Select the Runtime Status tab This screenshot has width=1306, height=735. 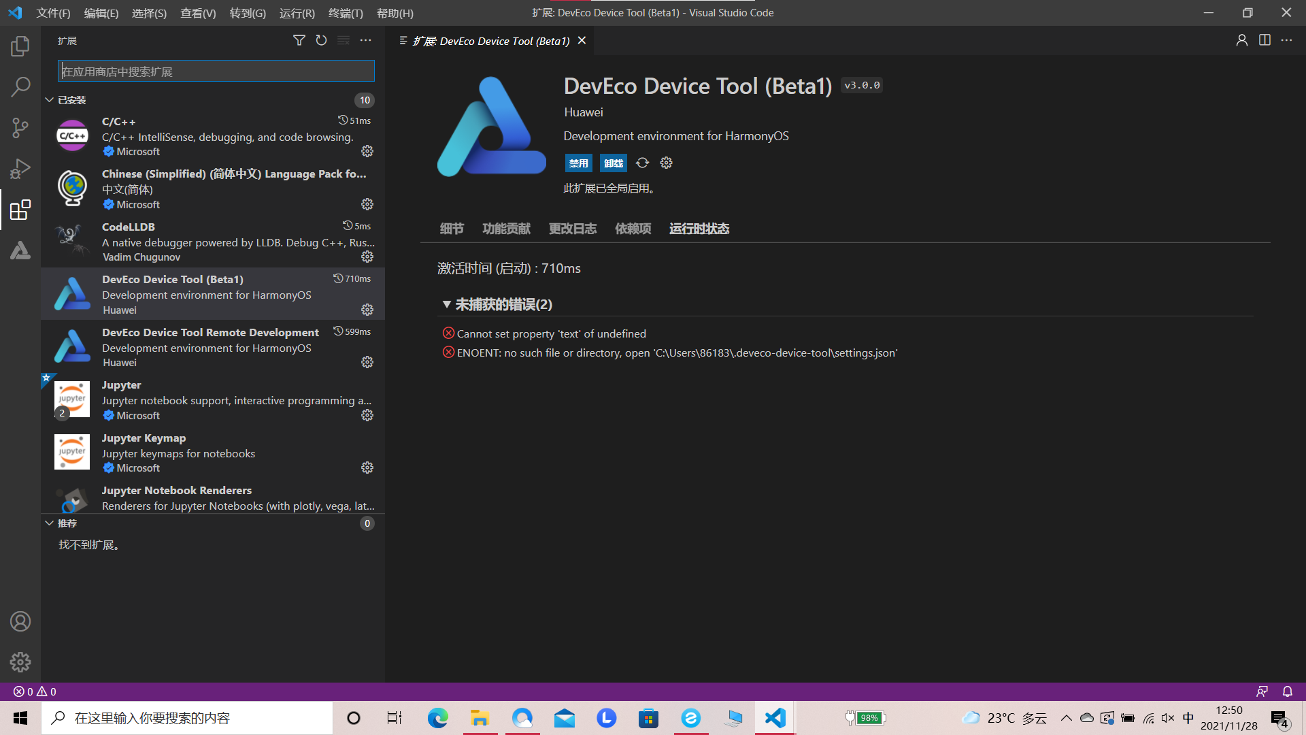coord(699,229)
